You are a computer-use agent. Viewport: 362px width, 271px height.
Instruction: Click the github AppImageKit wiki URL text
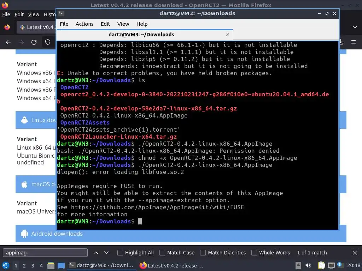(157, 207)
